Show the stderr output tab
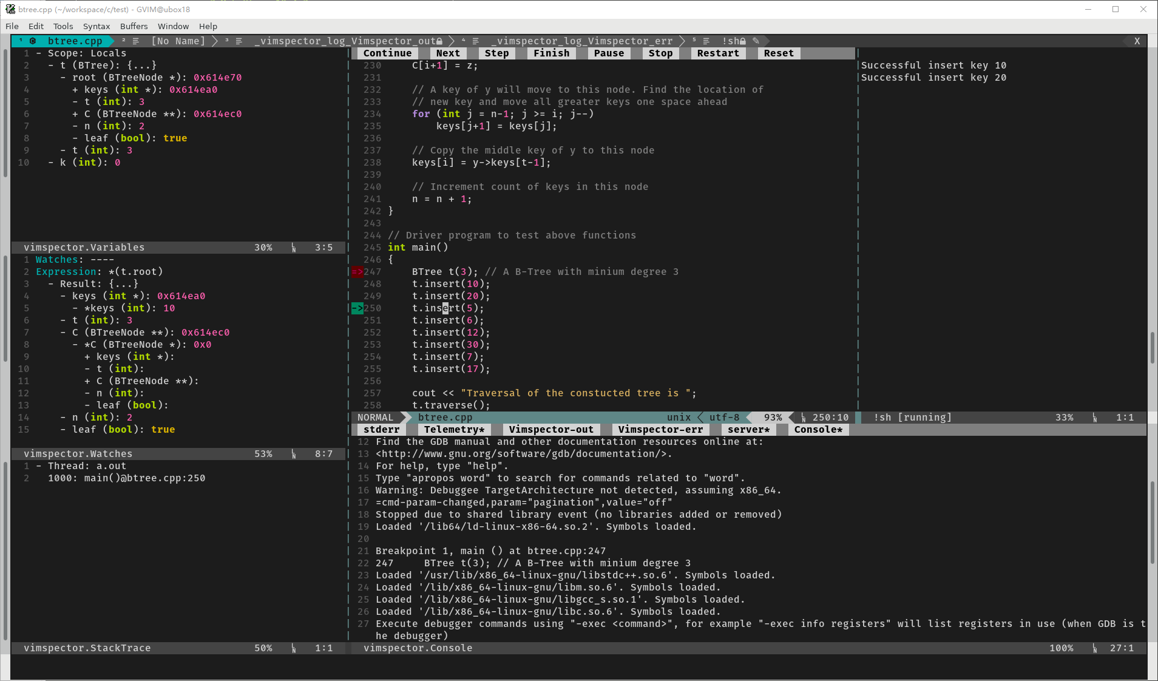Screen dimensions: 1158x681 point(381,430)
